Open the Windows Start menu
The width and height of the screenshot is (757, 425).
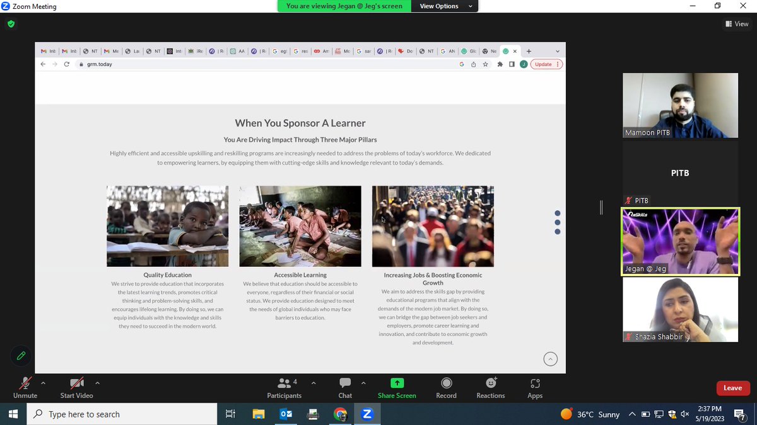14,414
